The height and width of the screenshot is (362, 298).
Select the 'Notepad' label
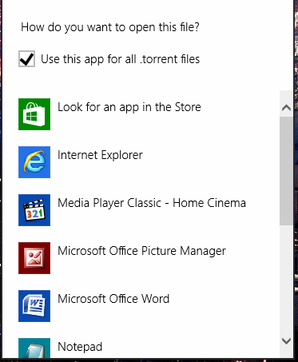[x=80, y=347]
